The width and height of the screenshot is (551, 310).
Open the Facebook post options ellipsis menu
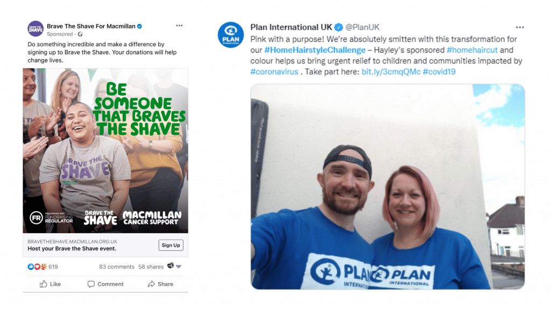click(x=179, y=26)
